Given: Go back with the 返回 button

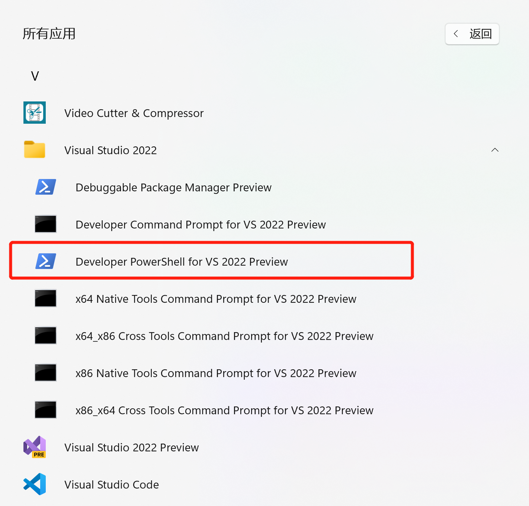Looking at the screenshot, I should (472, 34).
